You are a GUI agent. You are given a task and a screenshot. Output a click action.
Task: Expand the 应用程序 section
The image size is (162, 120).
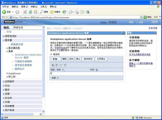pyautogui.click(x=4, y=82)
